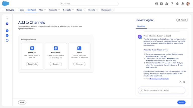Give thumbs down to agent response
Image resolution: width=193 pixels, height=108 pixels.
click(x=184, y=82)
